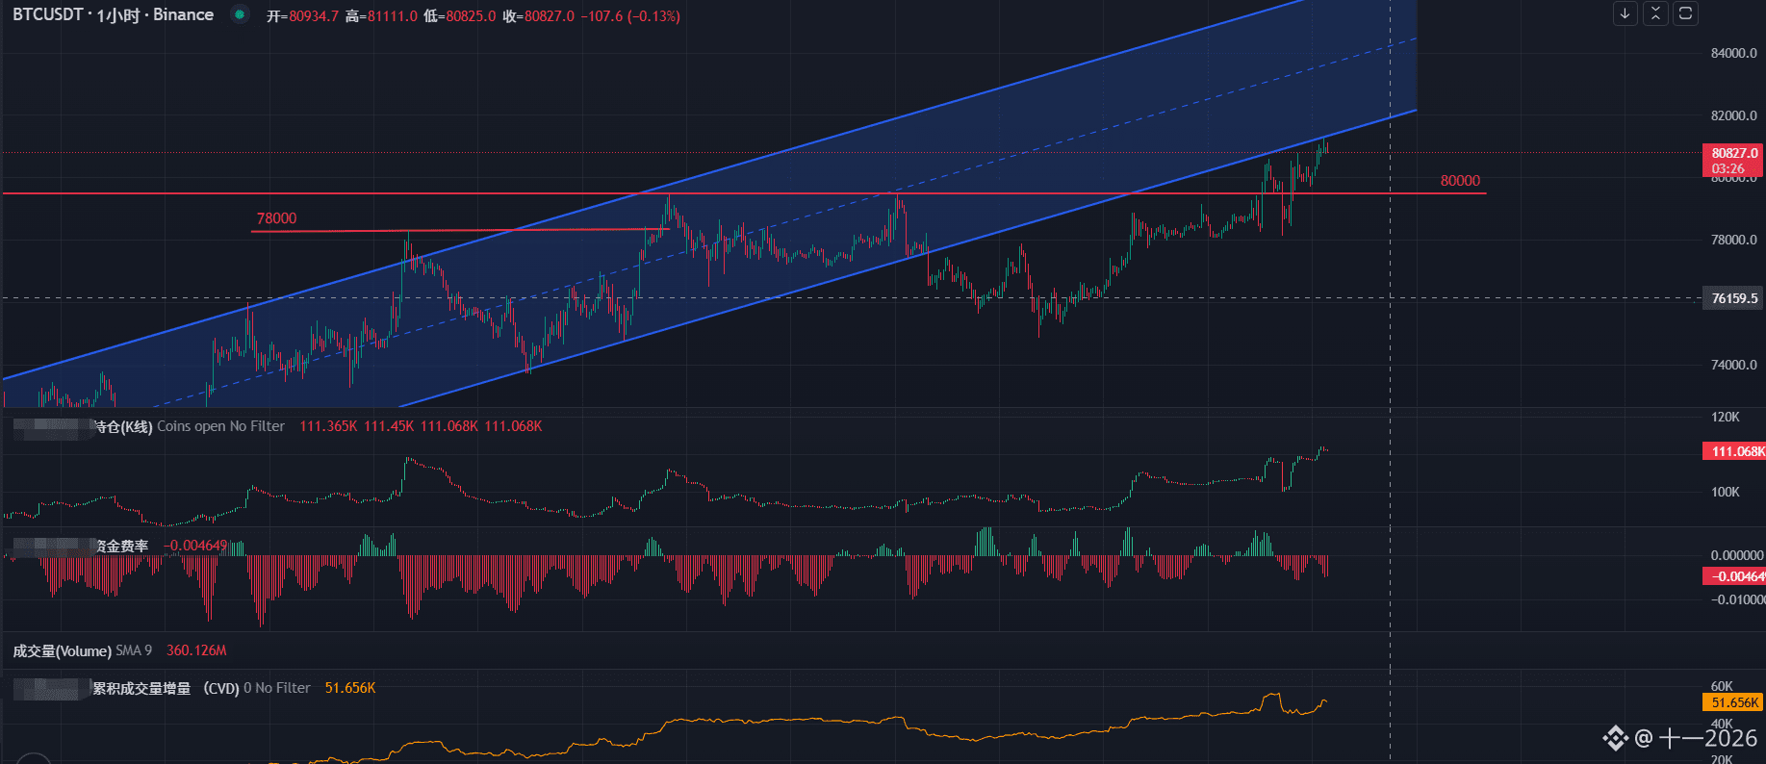Open the 成交量(Volume) indicator legend title
This screenshot has width=1766, height=764.
click(62, 650)
